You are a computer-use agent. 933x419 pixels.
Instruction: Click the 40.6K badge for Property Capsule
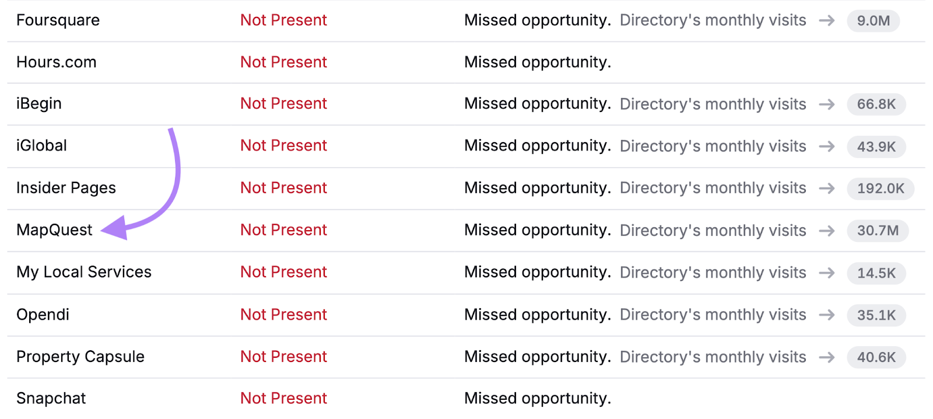tap(876, 357)
